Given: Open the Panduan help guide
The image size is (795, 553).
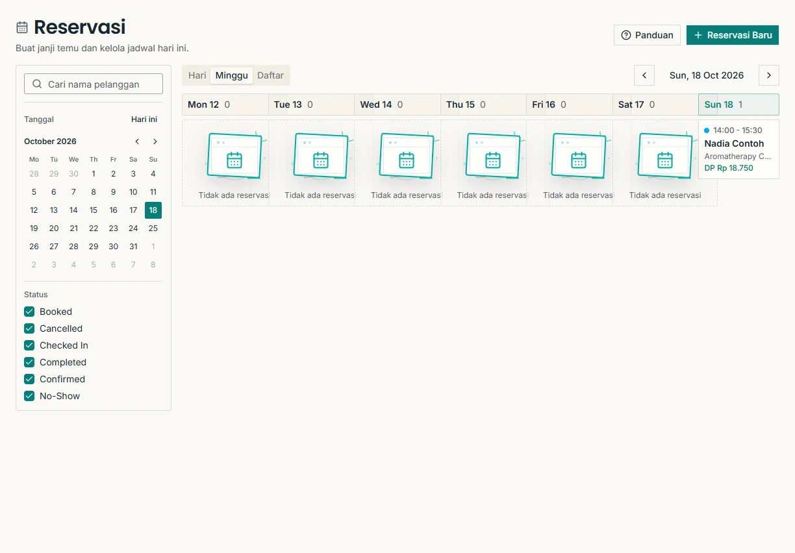Looking at the screenshot, I should (648, 35).
